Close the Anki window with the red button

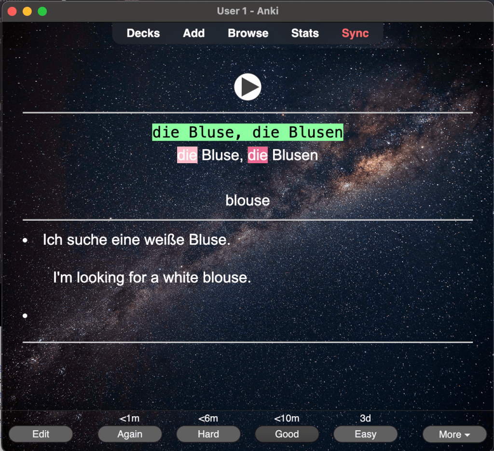(x=13, y=11)
